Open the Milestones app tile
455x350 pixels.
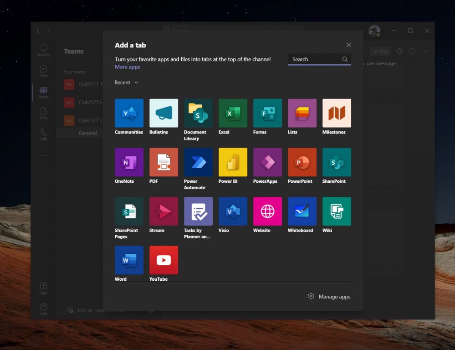click(x=337, y=113)
